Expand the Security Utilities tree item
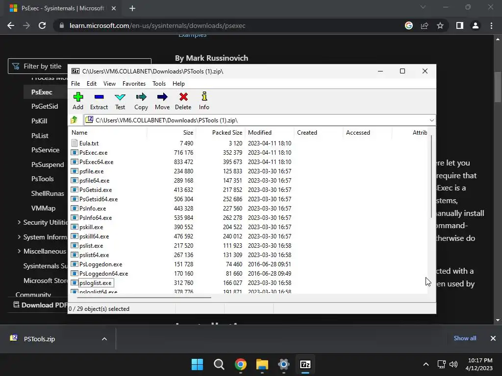 pos(19,222)
